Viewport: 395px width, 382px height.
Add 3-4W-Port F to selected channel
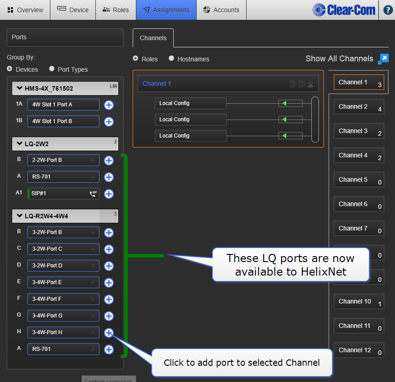pos(109,299)
